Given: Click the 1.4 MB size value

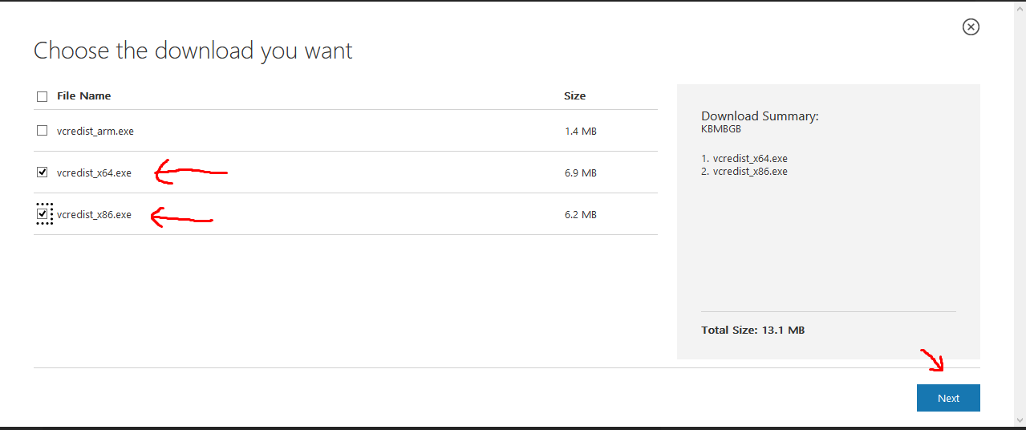Looking at the screenshot, I should (580, 131).
